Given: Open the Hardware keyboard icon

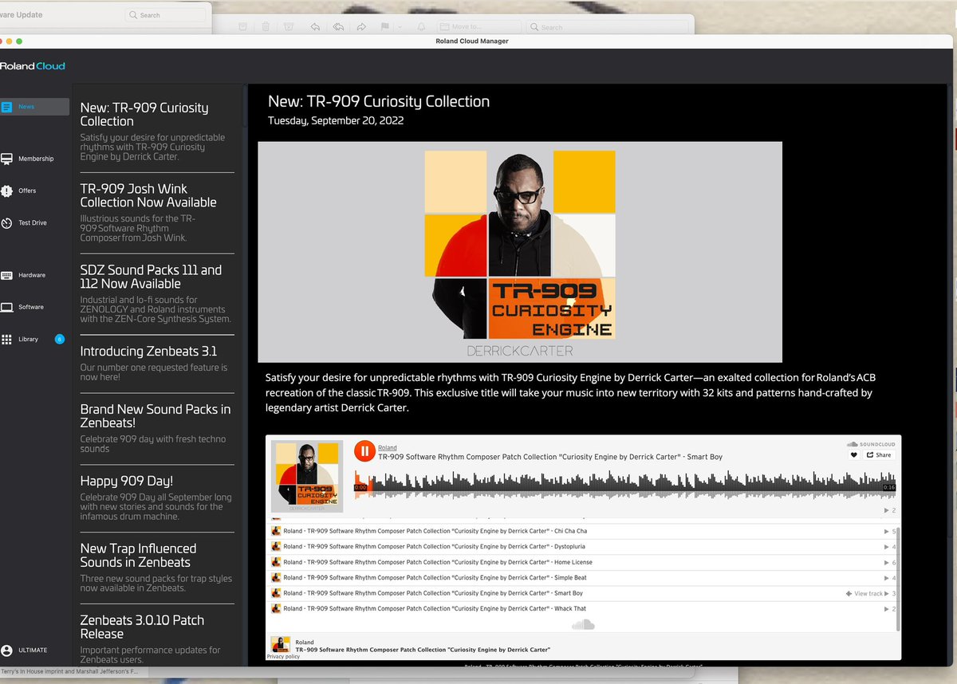Looking at the screenshot, I should 6,275.
